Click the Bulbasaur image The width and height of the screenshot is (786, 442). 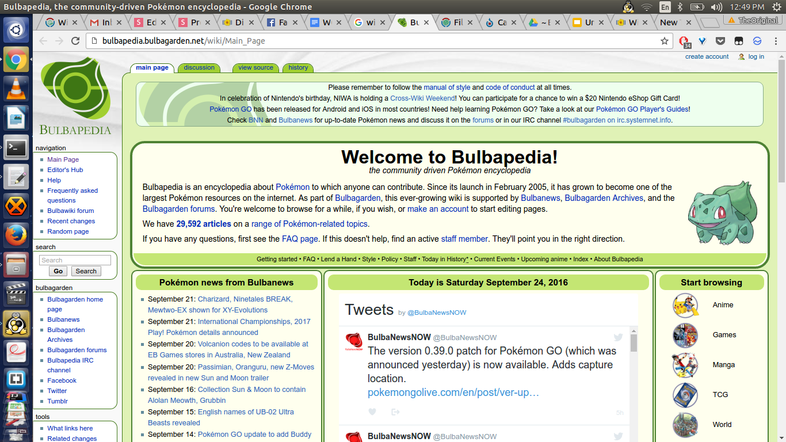pyautogui.click(x=723, y=212)
